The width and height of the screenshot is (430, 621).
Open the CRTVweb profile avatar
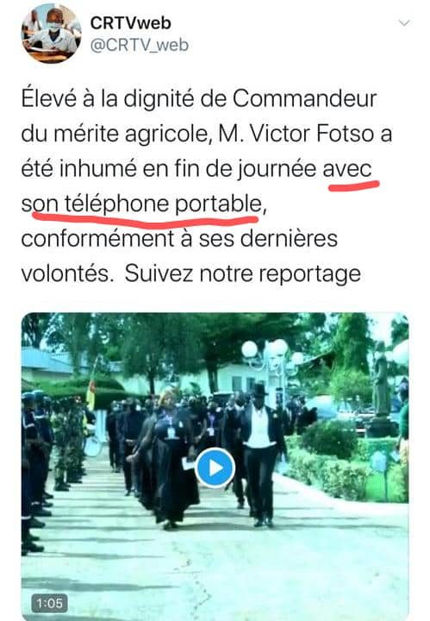click(52, 34)
